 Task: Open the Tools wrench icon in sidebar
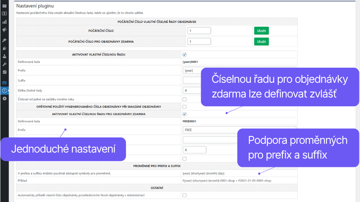(x=5, y=64)
